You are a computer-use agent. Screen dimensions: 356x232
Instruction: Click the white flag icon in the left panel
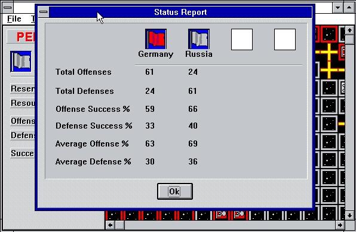click(21, 62)
